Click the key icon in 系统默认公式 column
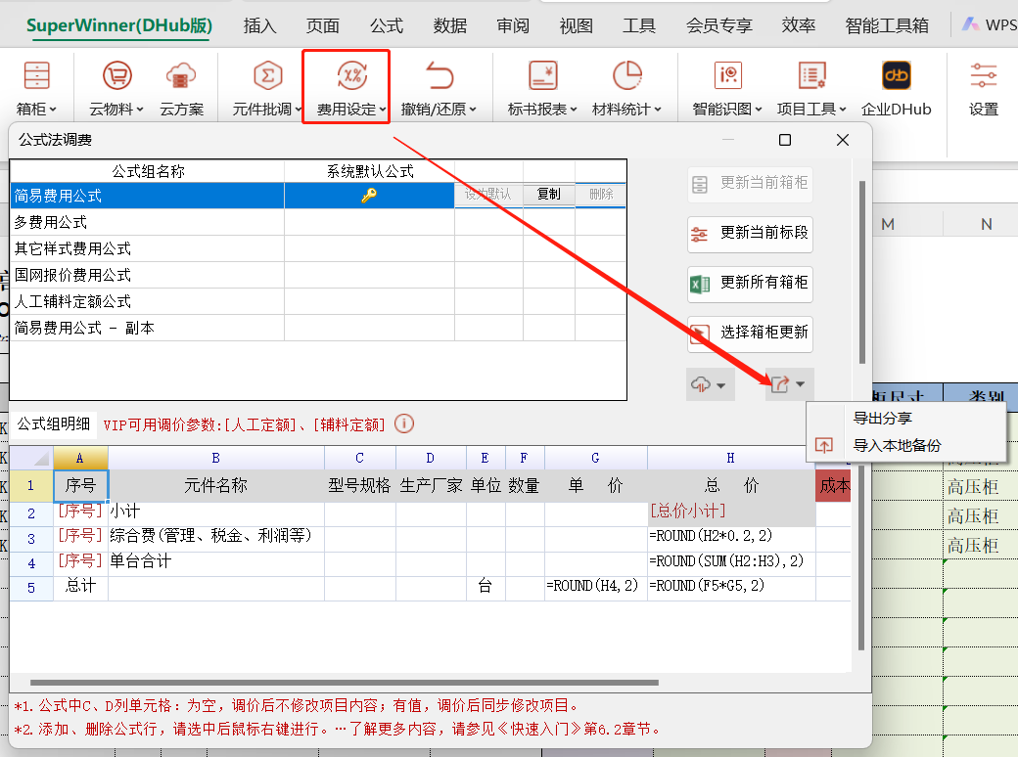This screenshot has height=757, width=1018. pos(369,196)
